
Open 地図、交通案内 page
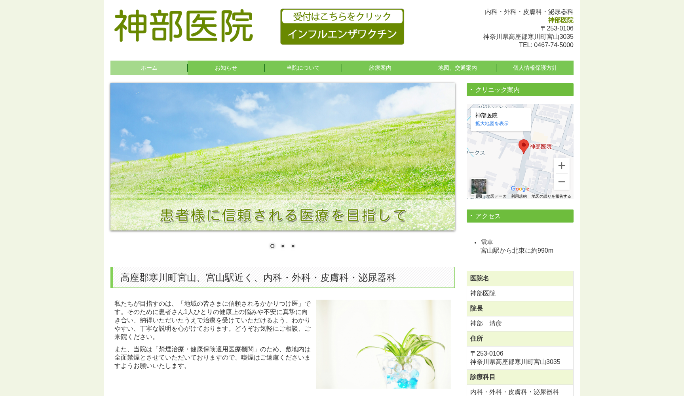pos(458,68)
